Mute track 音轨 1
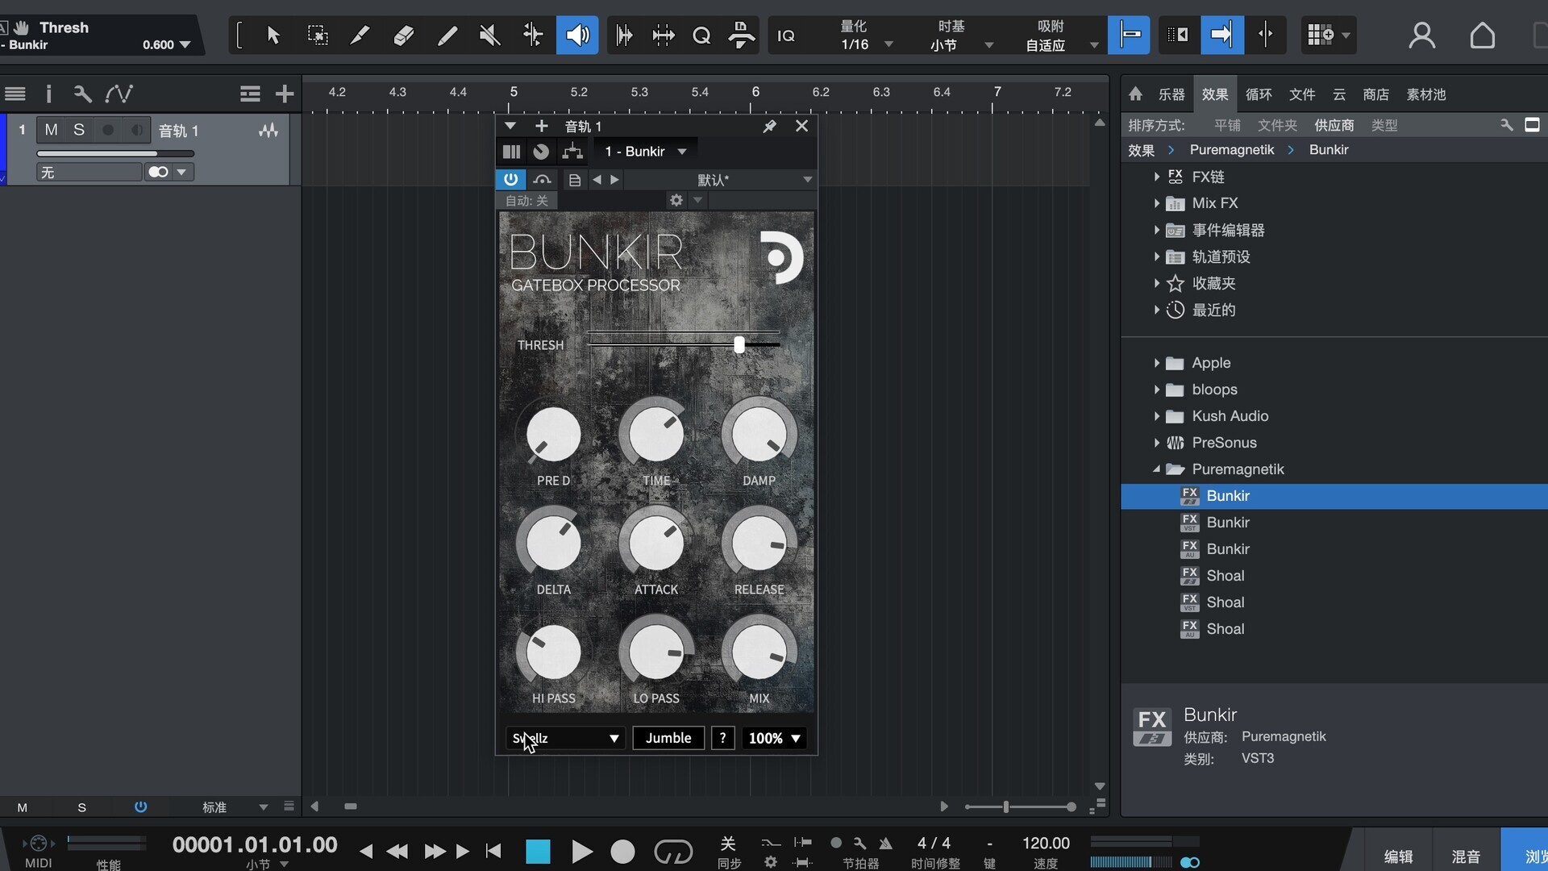Viewport: 1548px width, 871px height. coord(52,130)
